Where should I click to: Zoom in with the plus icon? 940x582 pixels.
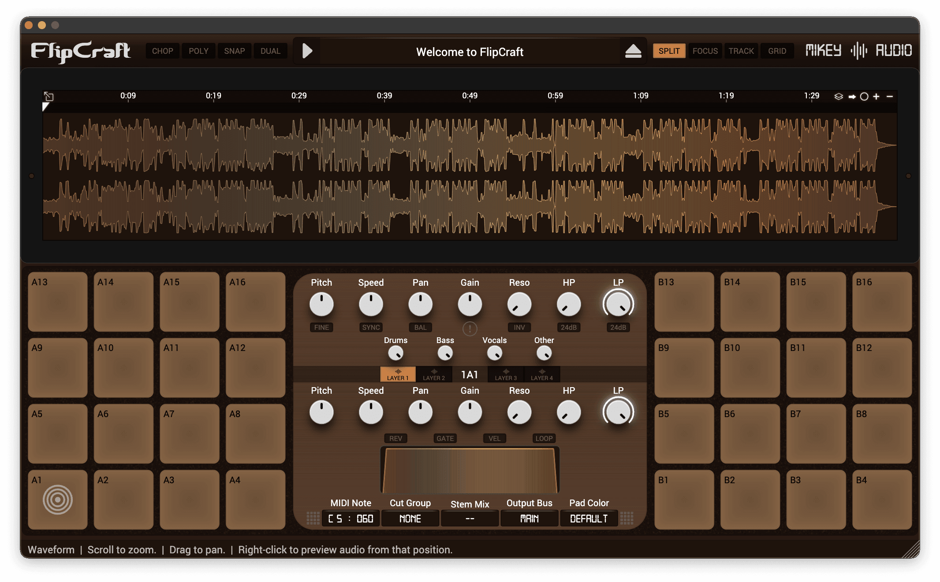pyautogui.click(x=877, y=97)
